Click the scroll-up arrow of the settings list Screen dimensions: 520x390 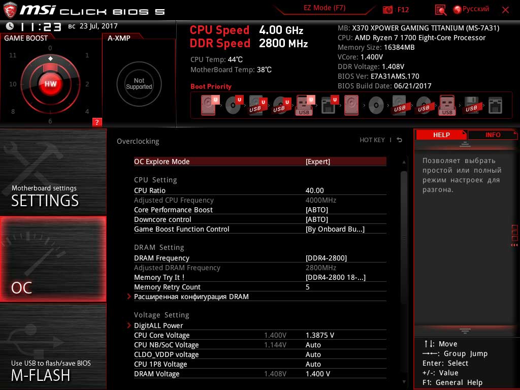(404, 162)
